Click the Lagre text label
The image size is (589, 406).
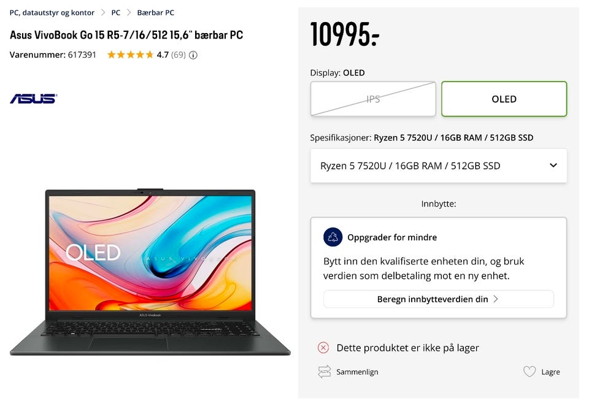tap(551, 372)
